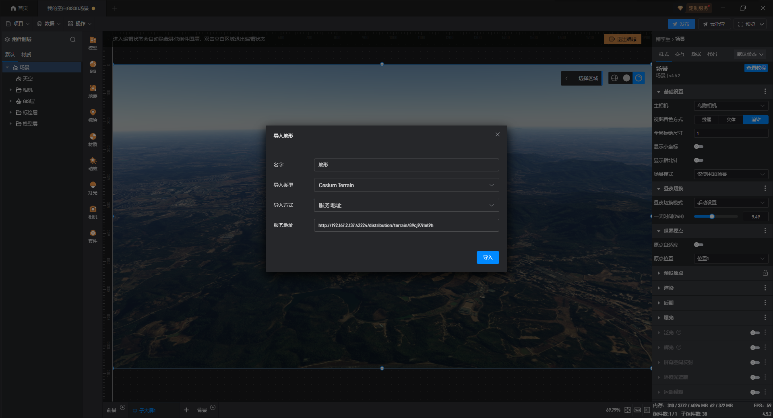Click the 灯光 lighting icon
The image size is (773, 418).
[93, 187]
